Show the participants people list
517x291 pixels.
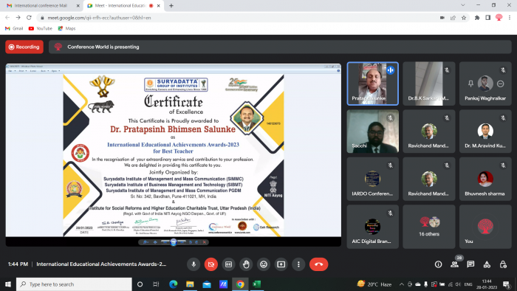tap(455, 264)
